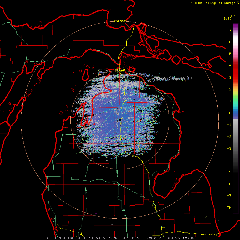
Task: Click the -7 value on the color scale
Action: pyautogui.click(x=229, y=196)
